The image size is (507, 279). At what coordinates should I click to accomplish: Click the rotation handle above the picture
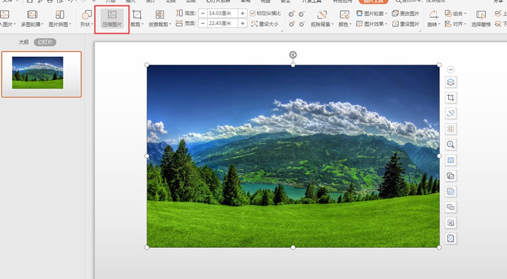coord(293,55)
